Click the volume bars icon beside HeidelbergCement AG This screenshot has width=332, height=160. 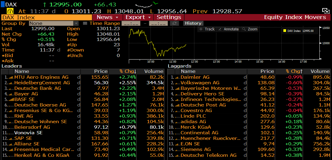(11, 83)
